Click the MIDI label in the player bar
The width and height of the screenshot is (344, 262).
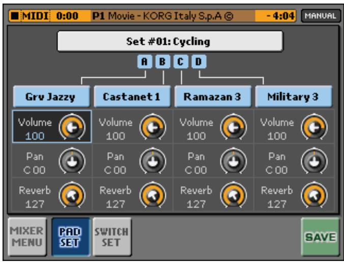35,16
